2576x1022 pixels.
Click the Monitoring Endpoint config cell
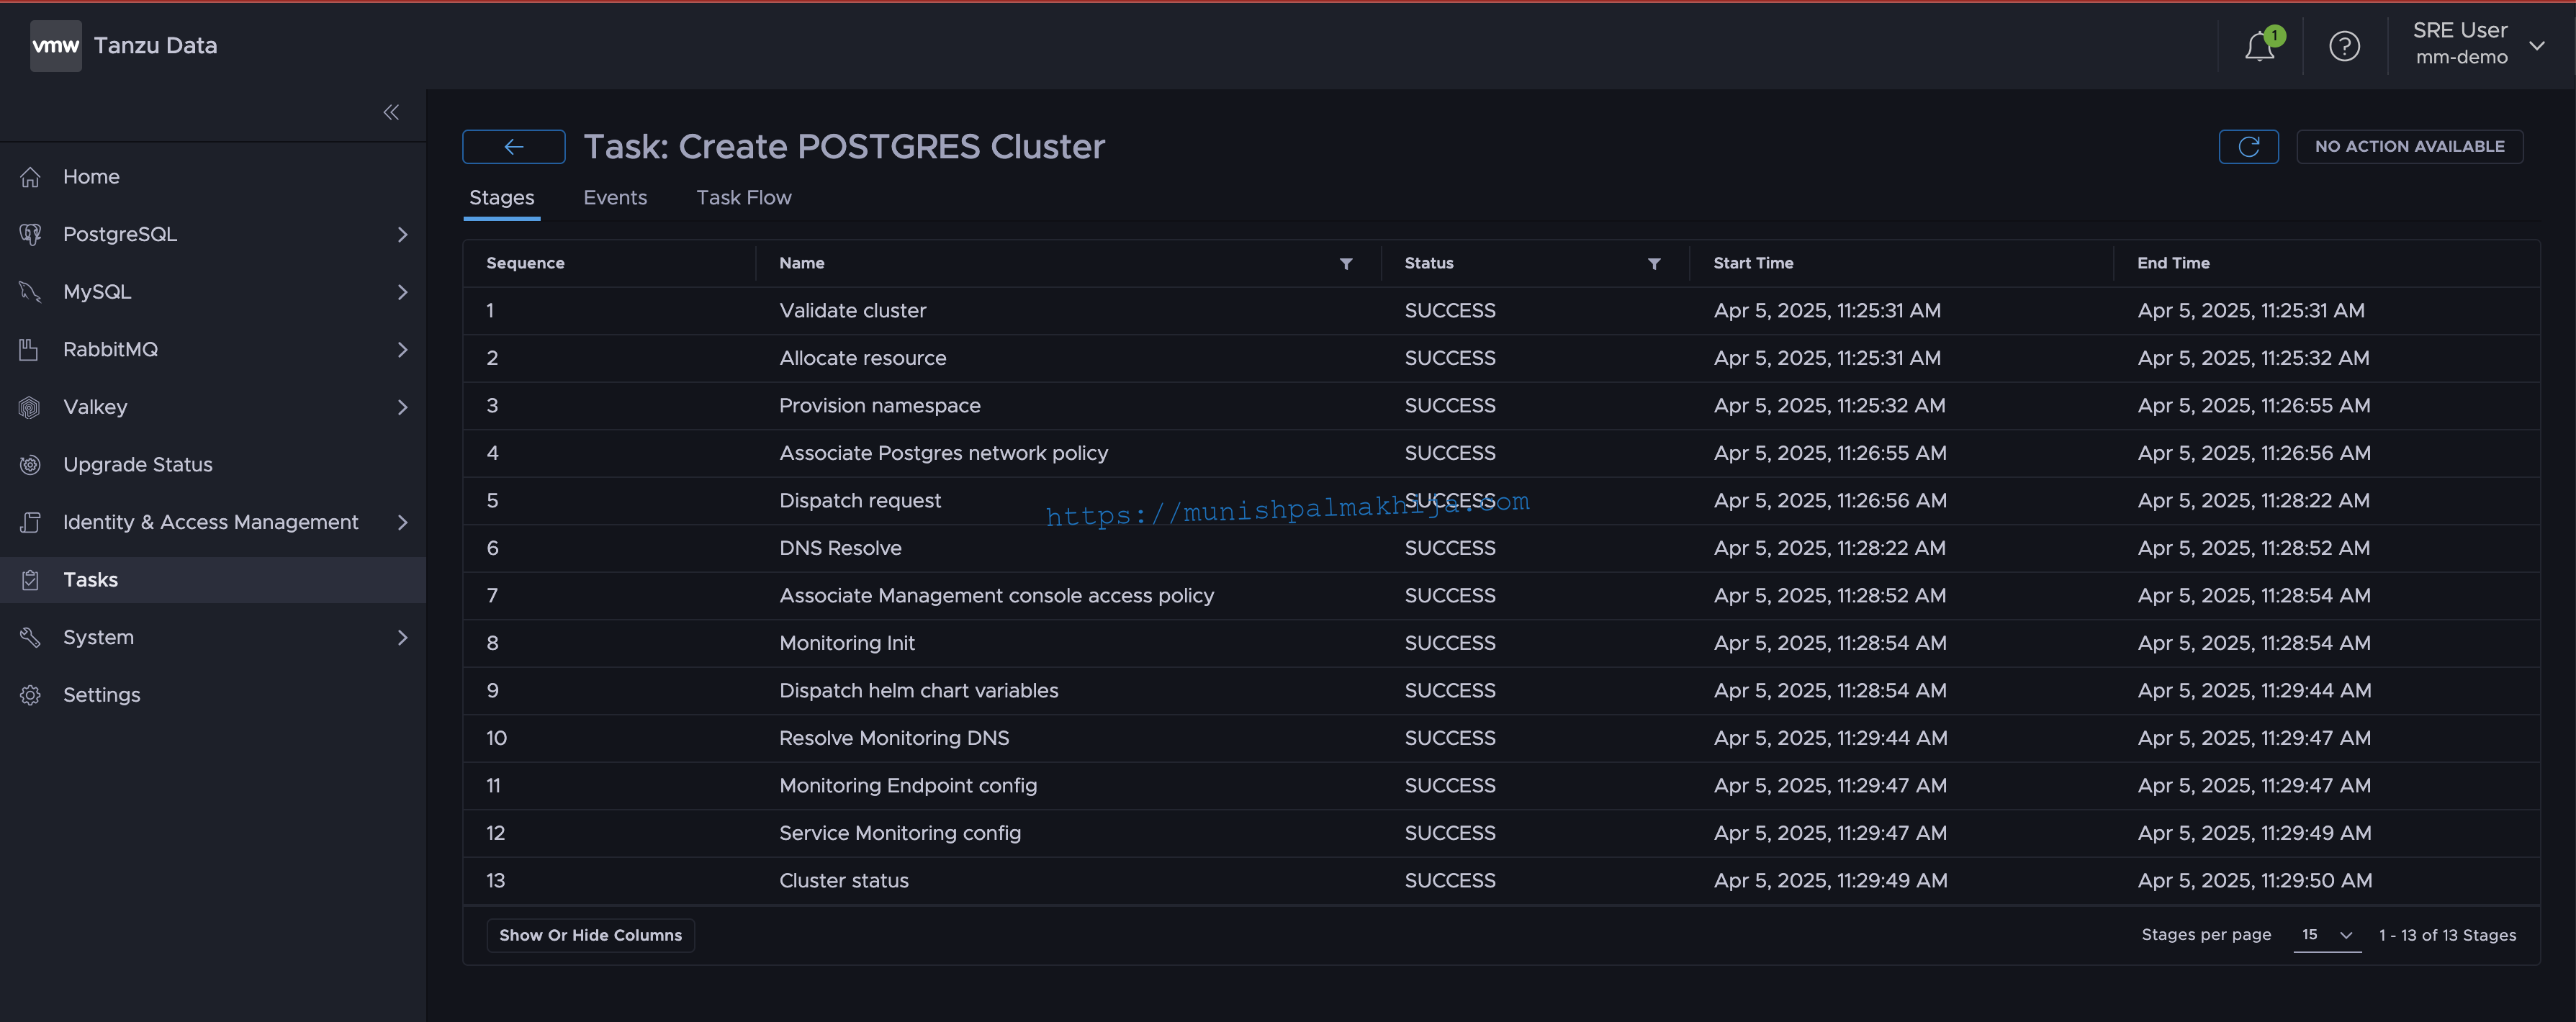click(908, 786)
